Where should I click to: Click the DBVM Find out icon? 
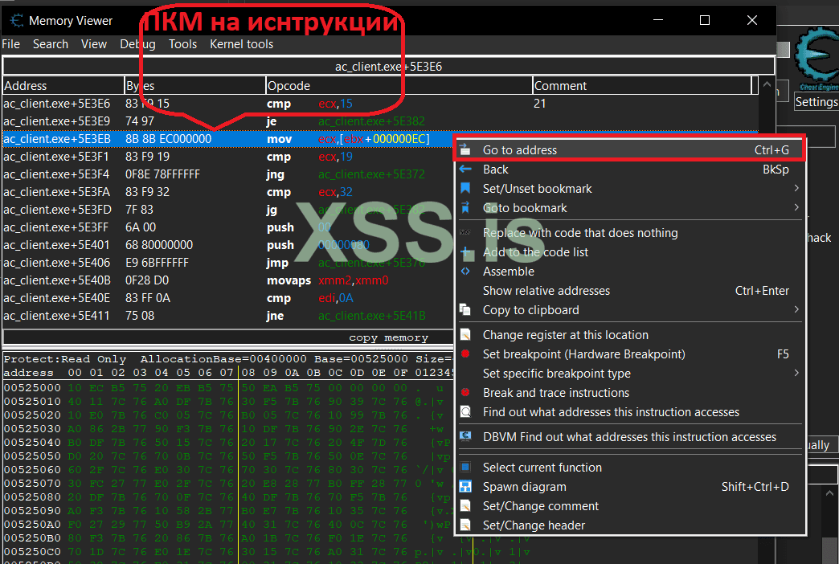pyautogui.click(x=465, y=436)
